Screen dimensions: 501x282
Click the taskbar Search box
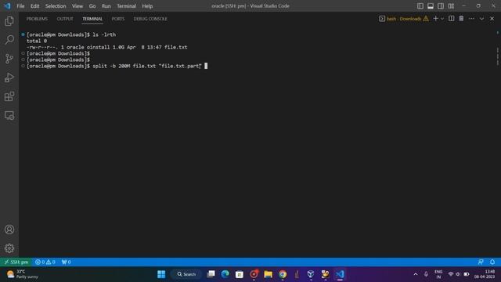(x=186, y=274)
